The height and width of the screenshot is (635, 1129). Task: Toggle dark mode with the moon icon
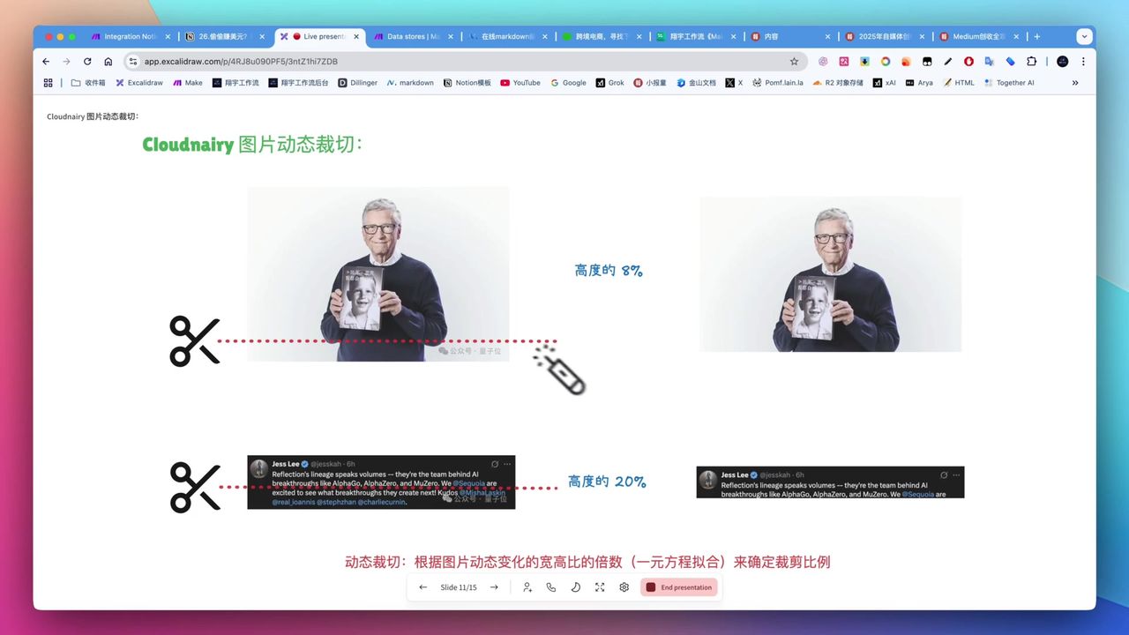574,586
